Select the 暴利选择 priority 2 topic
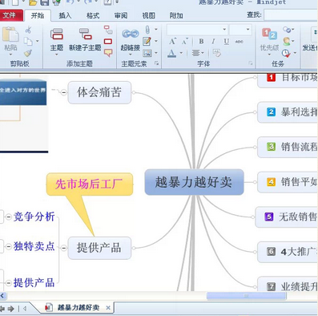Image resolution: width=318 pixels, height=316 pixels. [x=288, y=112]
